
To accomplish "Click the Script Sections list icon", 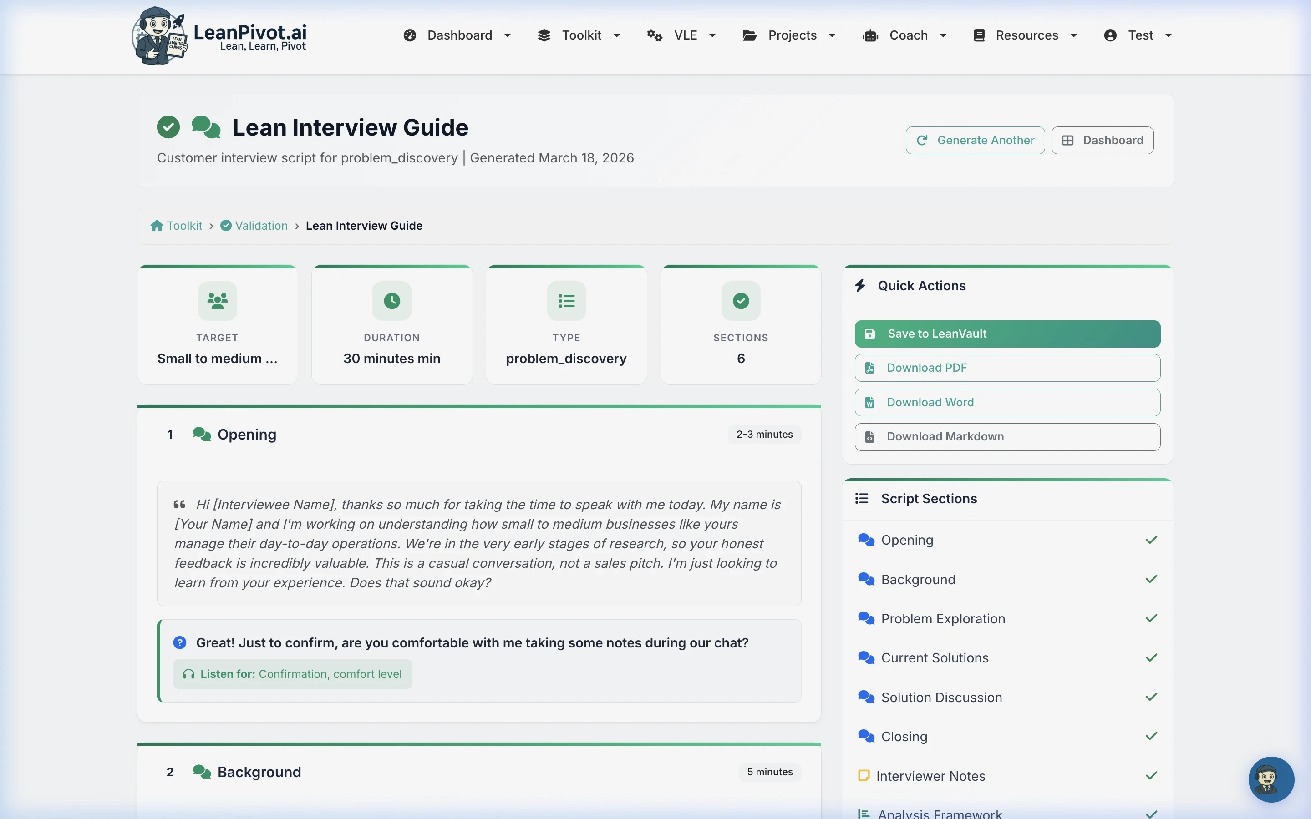I will [x=863, y=498].
